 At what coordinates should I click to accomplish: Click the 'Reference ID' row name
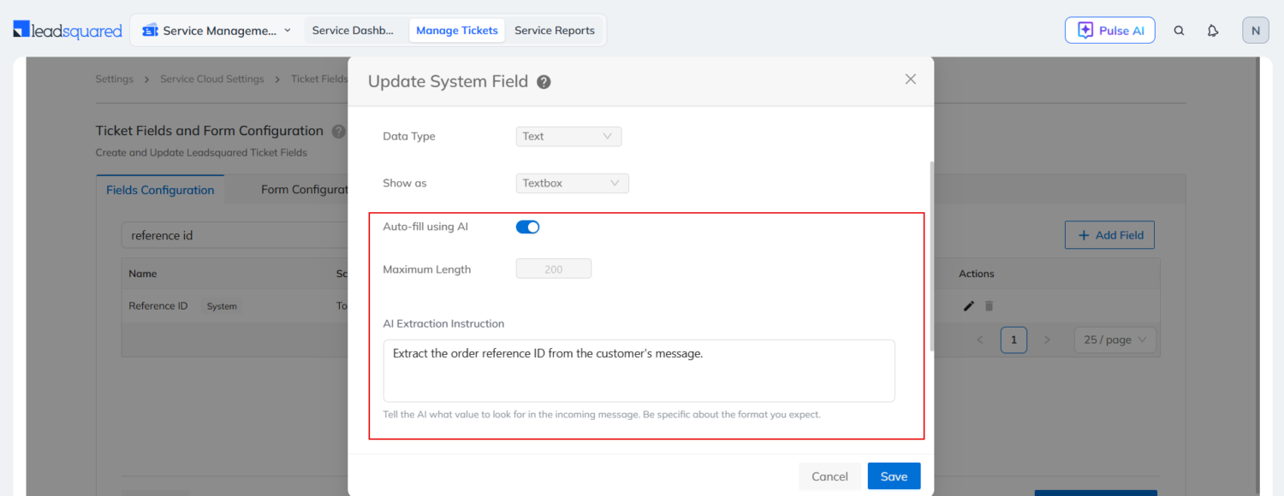point(158,305)
